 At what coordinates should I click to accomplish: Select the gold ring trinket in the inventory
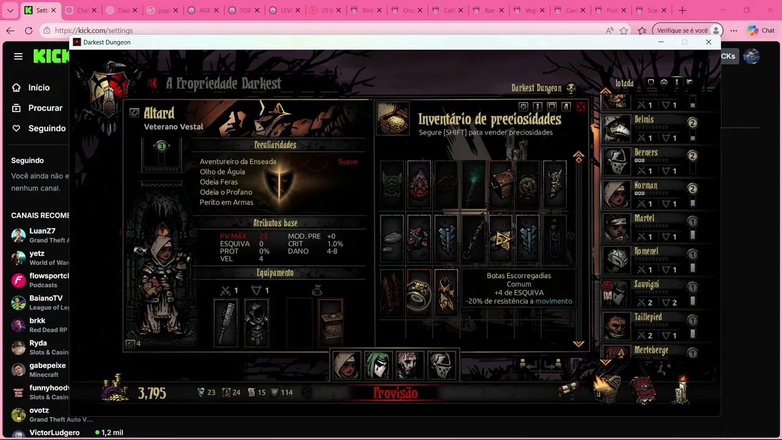pos(419,292)
